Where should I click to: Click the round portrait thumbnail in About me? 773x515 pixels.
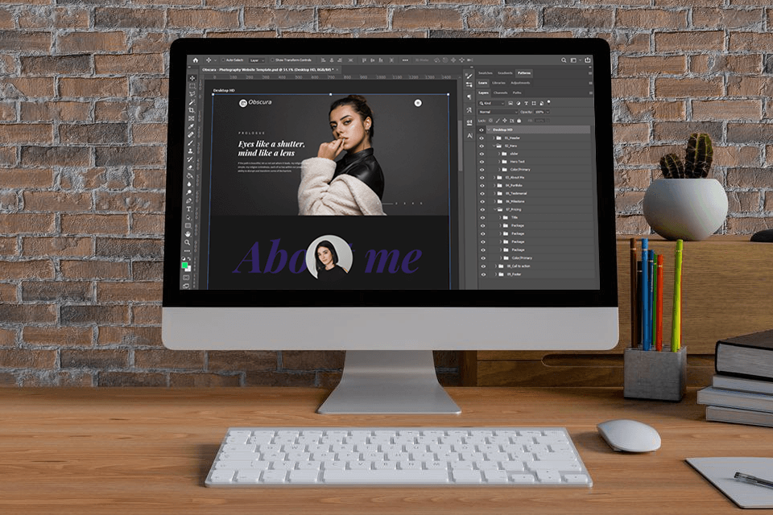point(329,257)
